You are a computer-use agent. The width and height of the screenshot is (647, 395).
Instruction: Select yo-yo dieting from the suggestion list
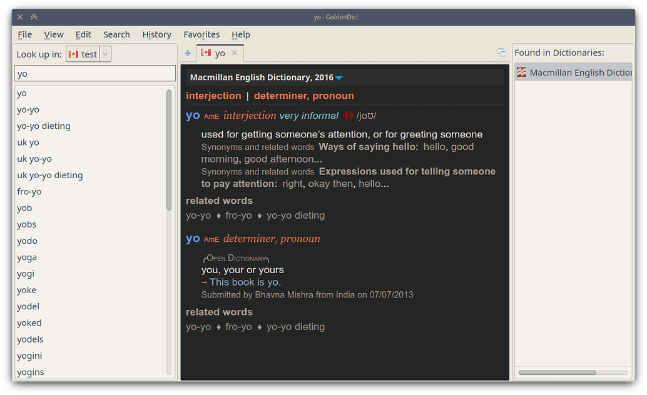(43, 126)
